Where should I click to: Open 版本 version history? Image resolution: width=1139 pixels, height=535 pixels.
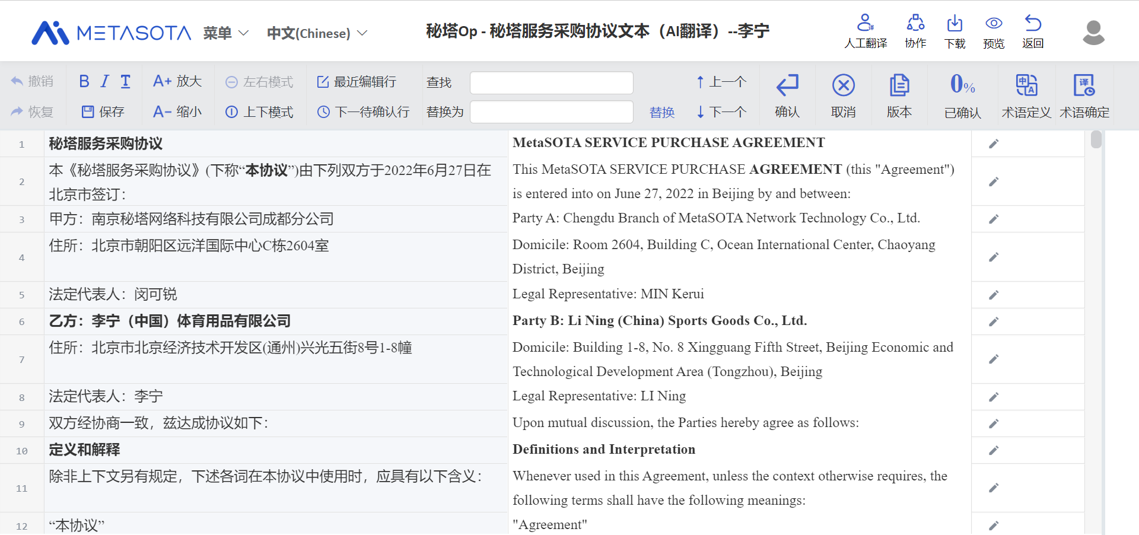coord(899,96)
